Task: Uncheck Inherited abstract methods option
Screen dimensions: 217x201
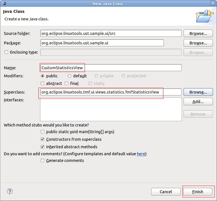Action: [x=43, y=147]
